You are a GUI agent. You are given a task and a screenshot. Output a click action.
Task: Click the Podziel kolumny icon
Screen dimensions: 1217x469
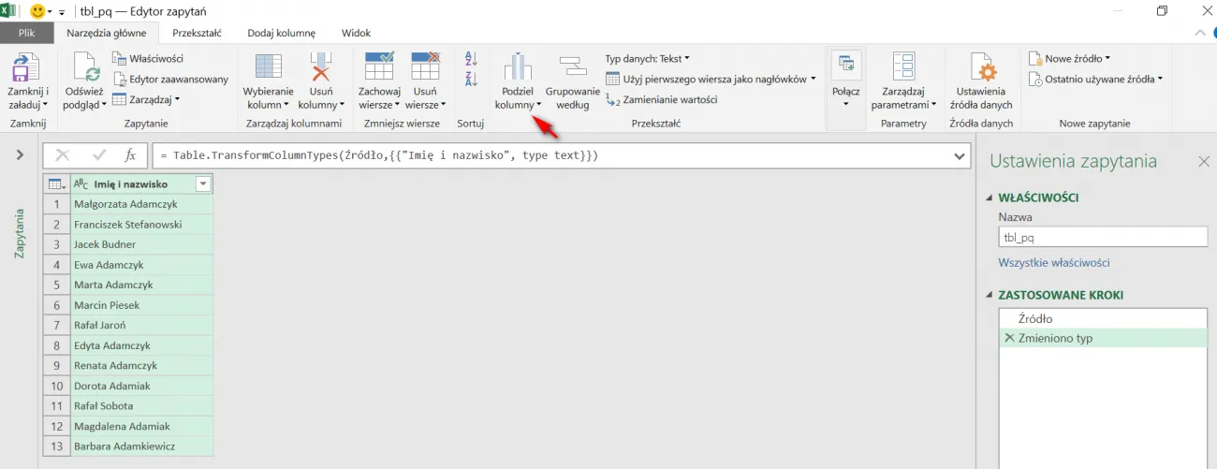pyautogui.click(x=518, y=69)
